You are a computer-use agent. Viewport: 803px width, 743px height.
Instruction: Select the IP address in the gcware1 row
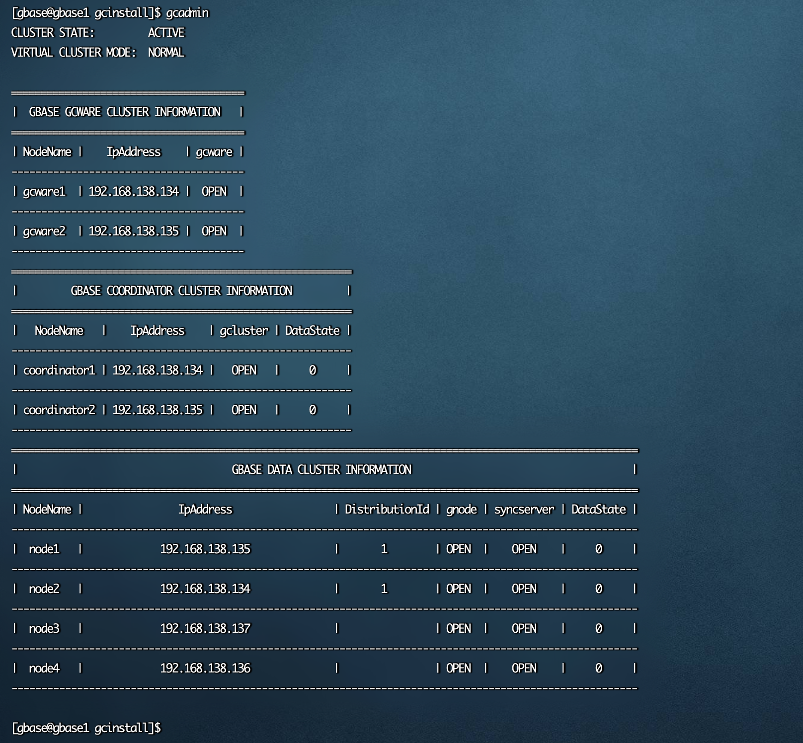[134, 192]
